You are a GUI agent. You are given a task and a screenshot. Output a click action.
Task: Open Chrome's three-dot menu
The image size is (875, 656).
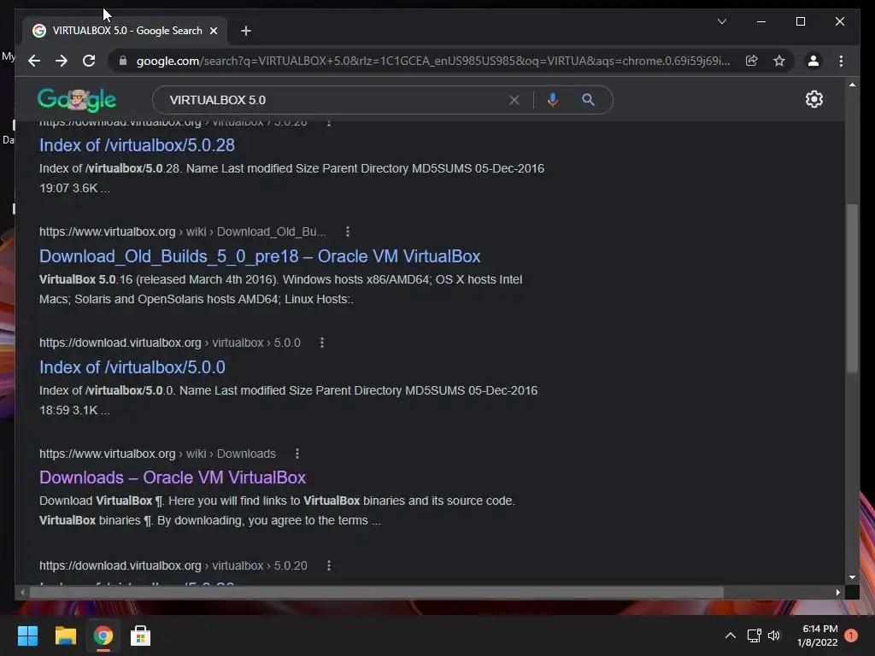coord(841,61)
